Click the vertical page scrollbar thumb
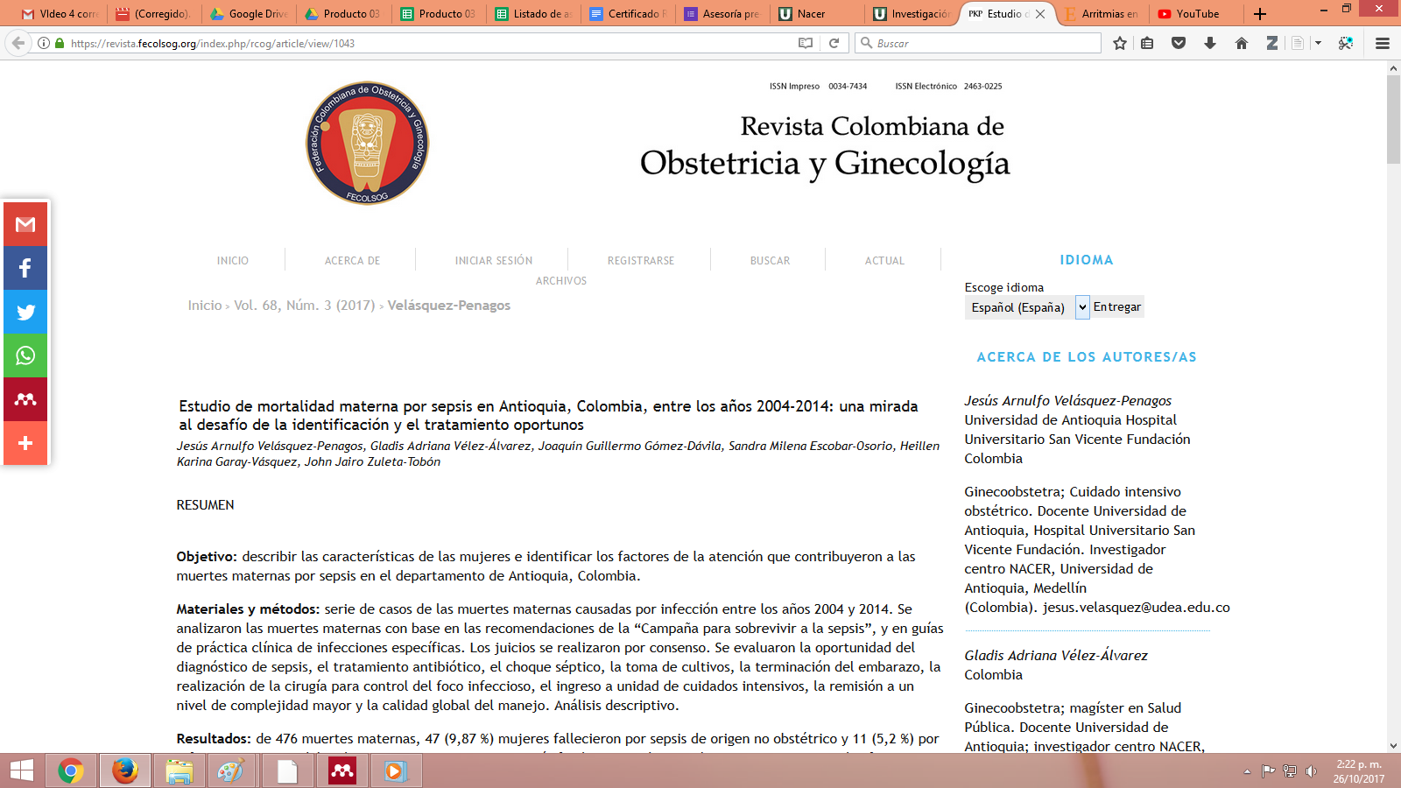 pyautogui.click(x=1393, y=120)
